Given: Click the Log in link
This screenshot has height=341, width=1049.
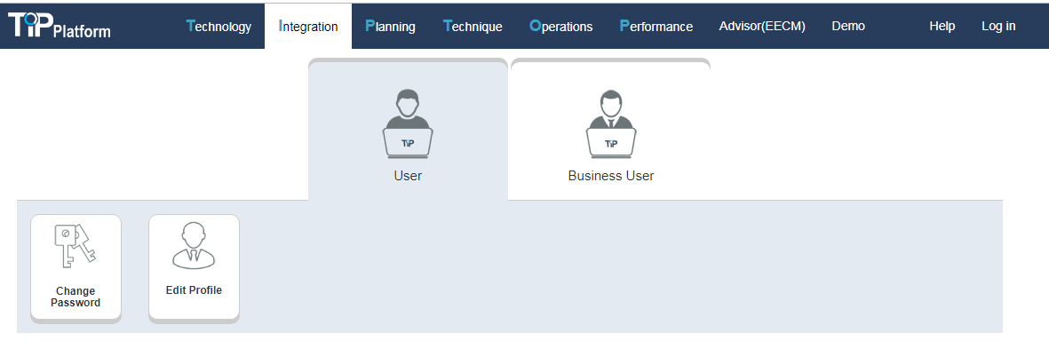Looking at the screenshot, I should coord(998,26).
